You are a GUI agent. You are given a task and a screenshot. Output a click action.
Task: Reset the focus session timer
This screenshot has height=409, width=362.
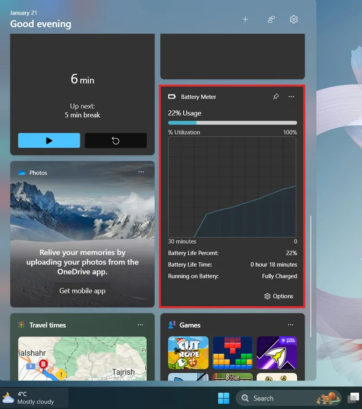pos(116,140)
